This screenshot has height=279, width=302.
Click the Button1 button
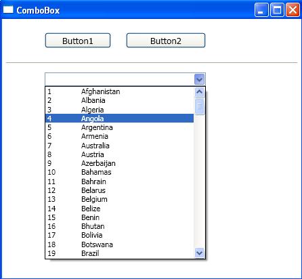[x=78, y=41]
